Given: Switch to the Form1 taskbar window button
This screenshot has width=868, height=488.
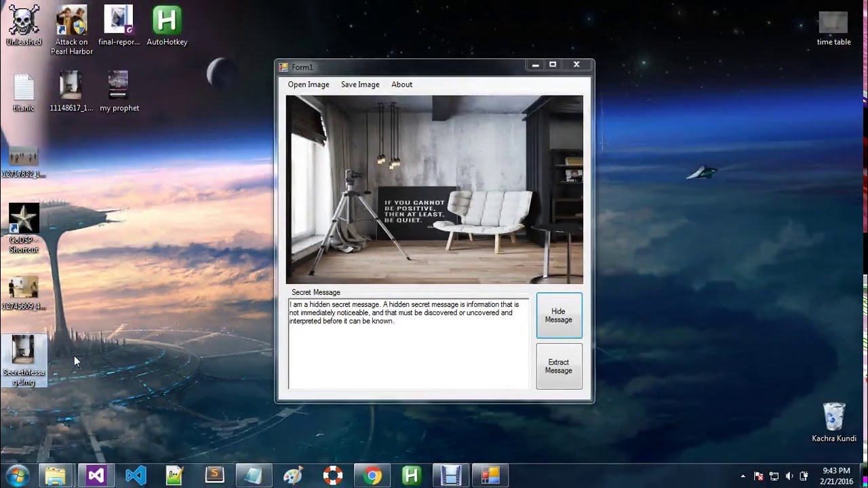Looking at the screenshot, I should point(490,476).
